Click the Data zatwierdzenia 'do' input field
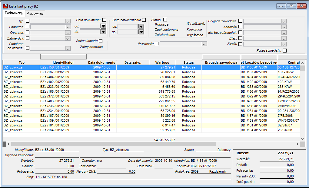 pyautogui.click(x=128, y=32)
